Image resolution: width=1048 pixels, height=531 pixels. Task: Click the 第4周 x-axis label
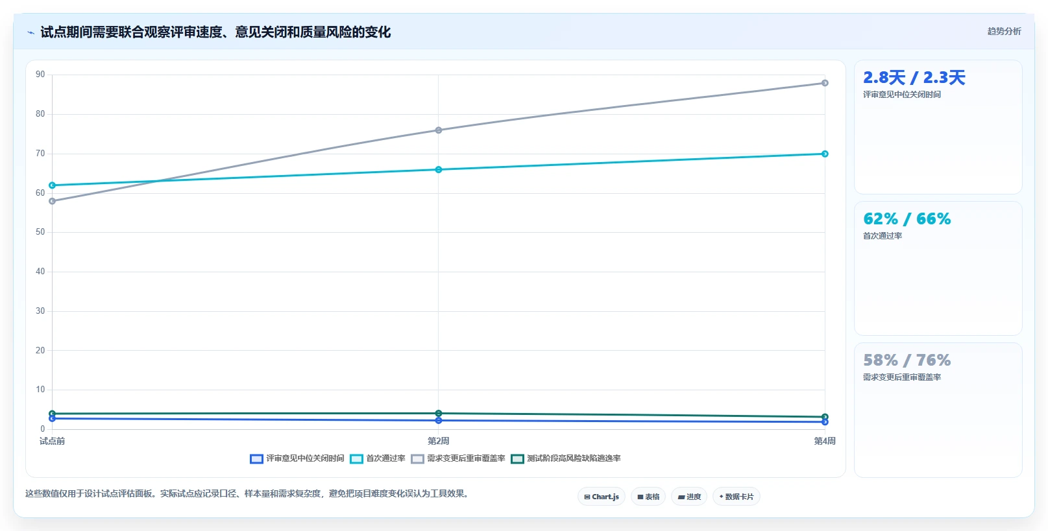[x=825, y=441]
